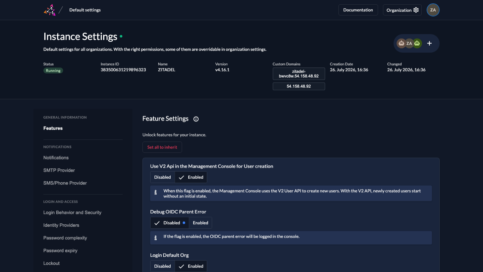The image size is (483, 272).
Task: Click the Set all to inherit button
Action: [x=162, y=147]
